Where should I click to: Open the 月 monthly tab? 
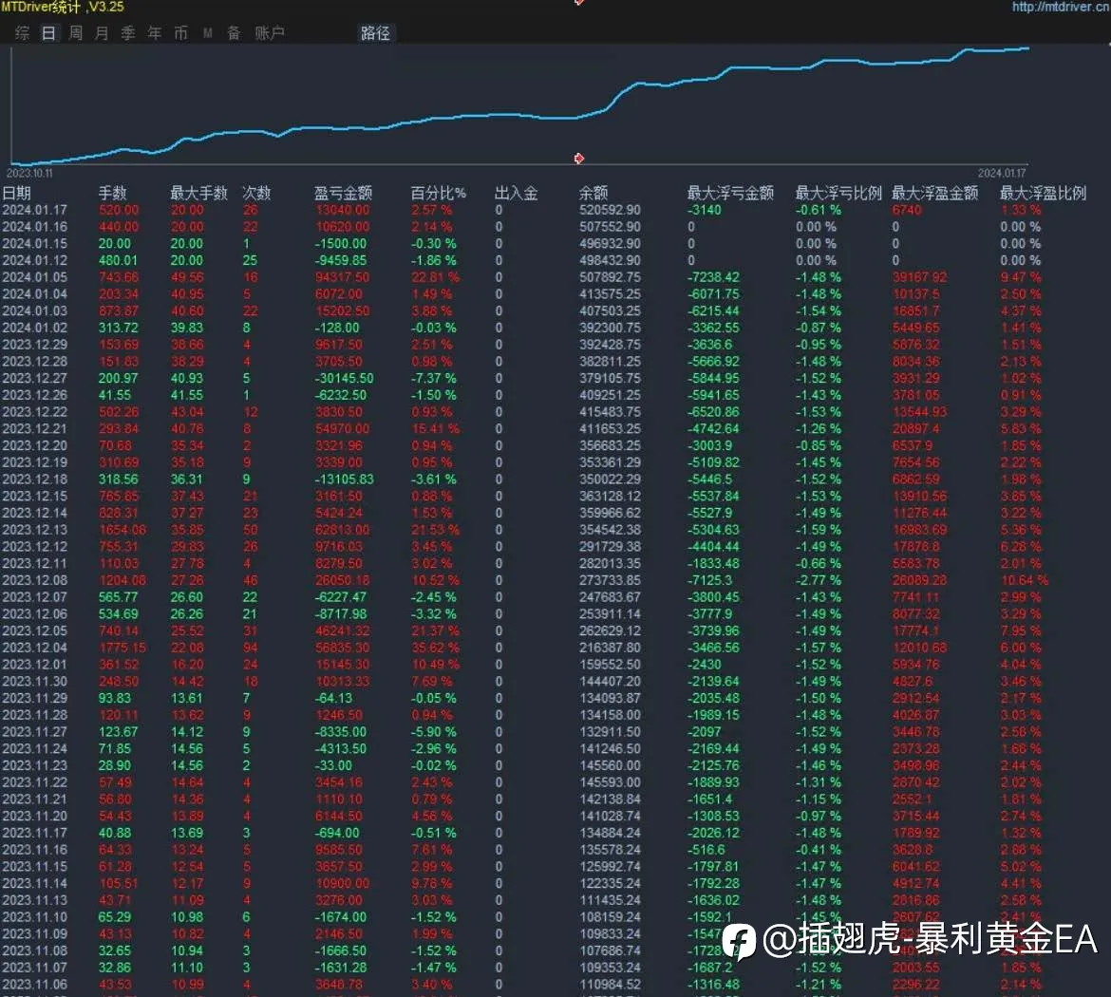[x=102, y=33]
